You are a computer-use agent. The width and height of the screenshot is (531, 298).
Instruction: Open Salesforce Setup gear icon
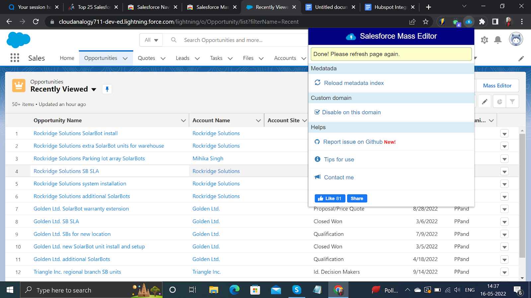484,39
